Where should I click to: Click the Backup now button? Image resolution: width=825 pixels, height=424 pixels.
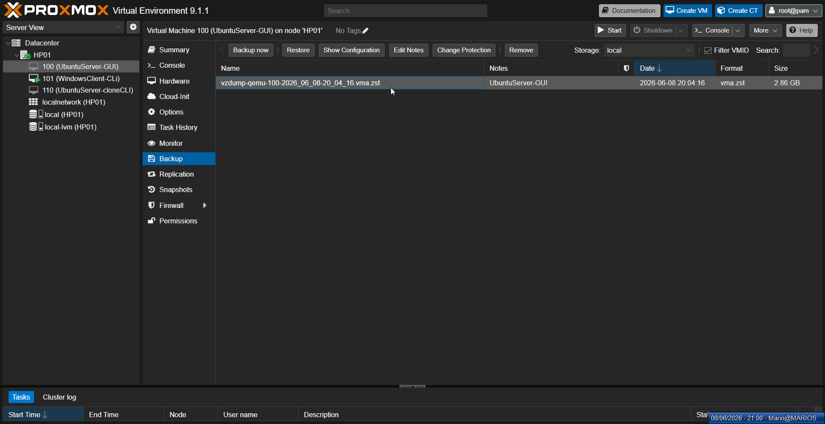tap(251, 50)
